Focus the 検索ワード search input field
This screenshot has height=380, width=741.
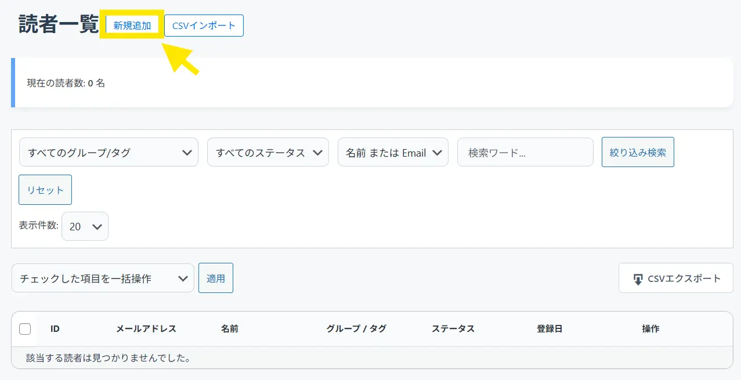pos(525,153)
